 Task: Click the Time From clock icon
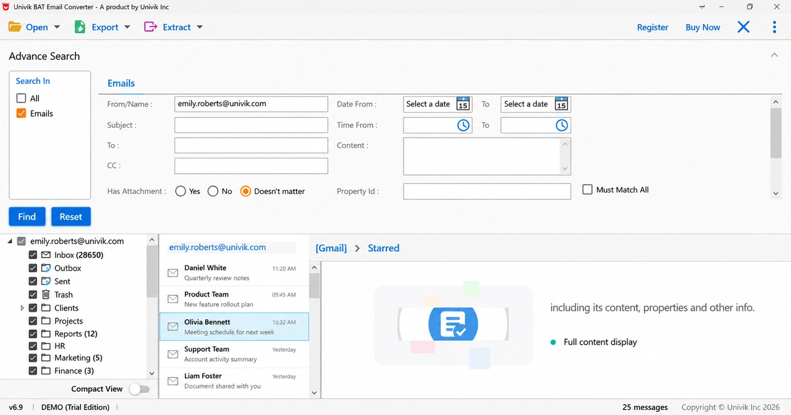point(463,125)
